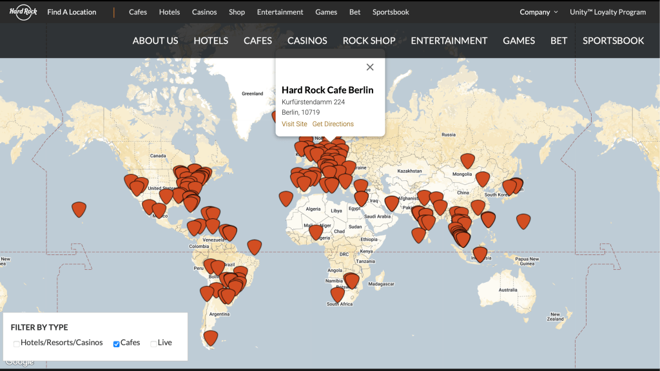The width and height of the screenshot is (660, 371).
Task: Click the Hard Rock logo
Action: tap(23, 12)
